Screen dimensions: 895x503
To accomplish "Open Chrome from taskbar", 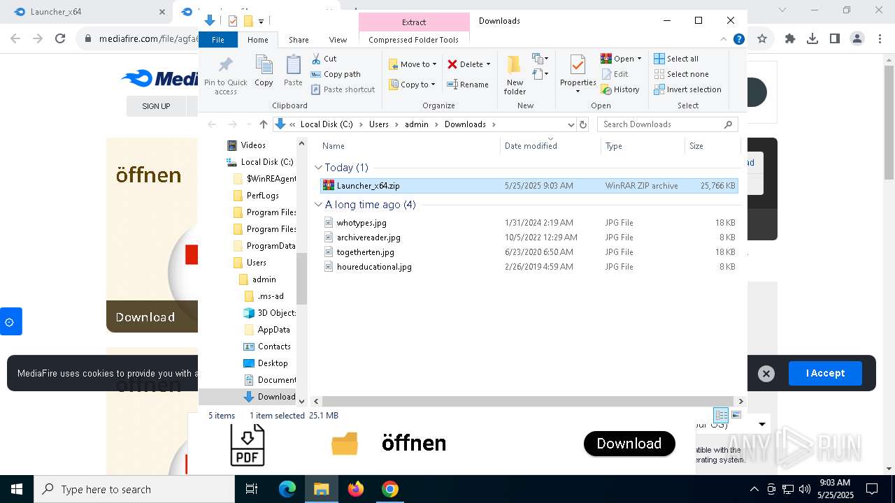I will click(x=390, y=489).
